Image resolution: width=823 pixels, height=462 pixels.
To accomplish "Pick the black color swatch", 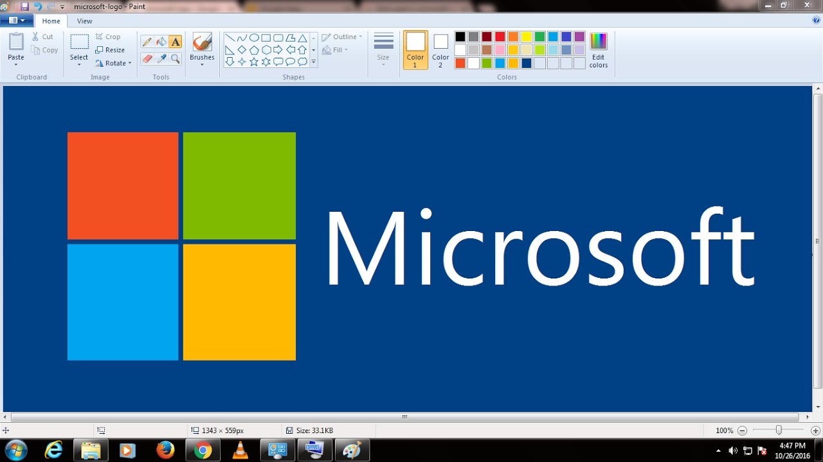I will pos(460,37).
